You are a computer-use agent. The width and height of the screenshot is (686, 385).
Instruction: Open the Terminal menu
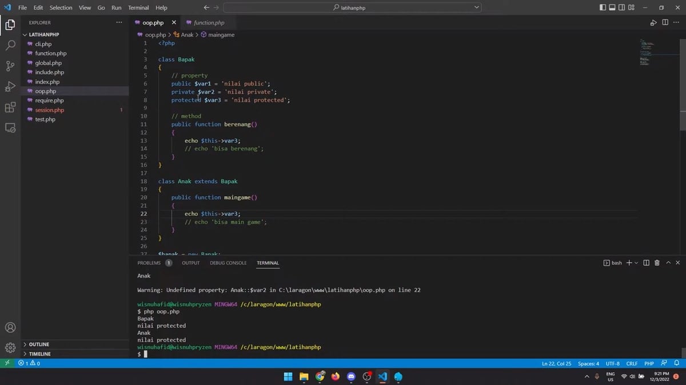pos(138,7)
